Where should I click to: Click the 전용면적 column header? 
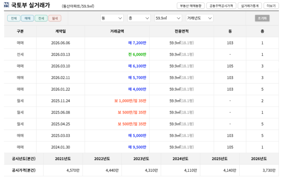[182, 31]
